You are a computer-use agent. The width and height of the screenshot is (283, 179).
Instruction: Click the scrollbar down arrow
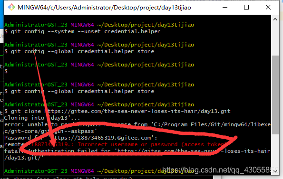click(275, 171)
